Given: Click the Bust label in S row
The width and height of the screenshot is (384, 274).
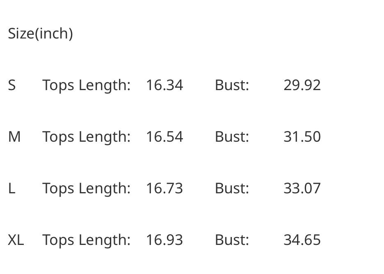Looking at the screenshot, I should click(x=232, y=85).
